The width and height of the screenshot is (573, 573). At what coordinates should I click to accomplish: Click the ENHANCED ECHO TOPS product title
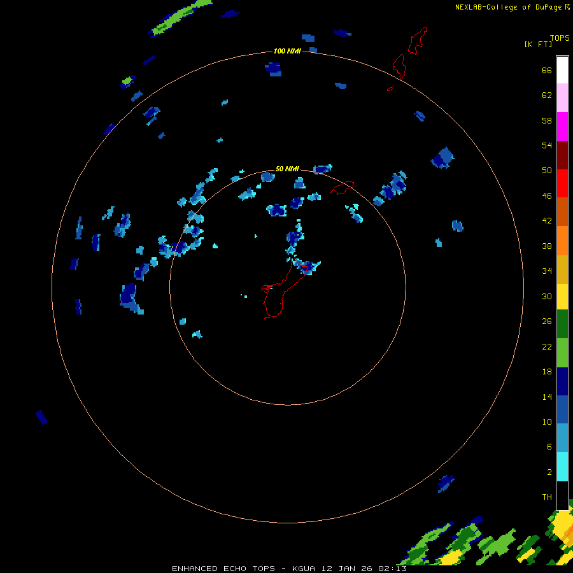coord(223,569)
